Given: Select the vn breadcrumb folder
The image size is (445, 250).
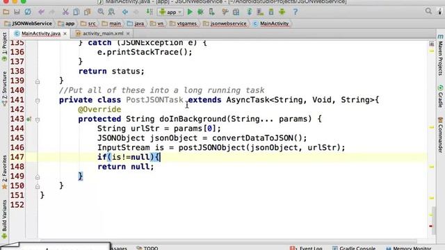Looking at the screenshot, I should [x=157, y=24].
